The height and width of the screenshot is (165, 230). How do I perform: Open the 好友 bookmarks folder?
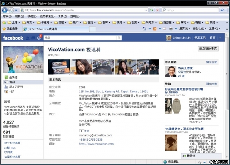(28, 22)
